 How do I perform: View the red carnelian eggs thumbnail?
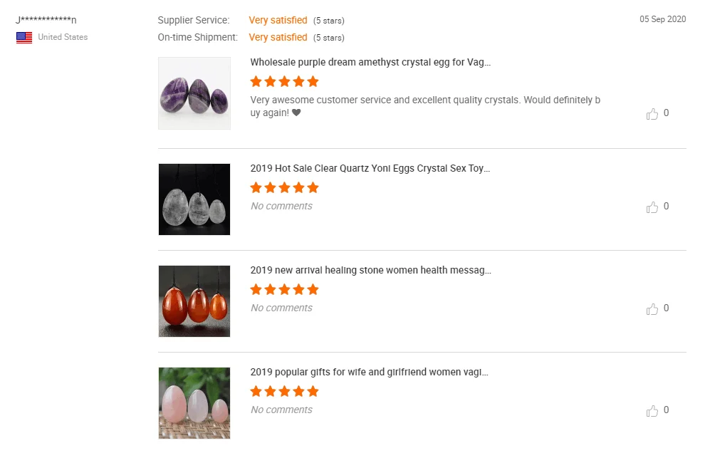pyautogui.click(x=194, y=301)
